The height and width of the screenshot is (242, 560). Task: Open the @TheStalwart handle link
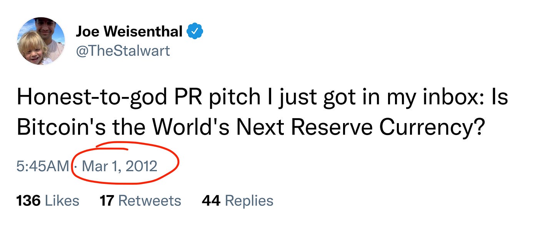coord(123,51)
